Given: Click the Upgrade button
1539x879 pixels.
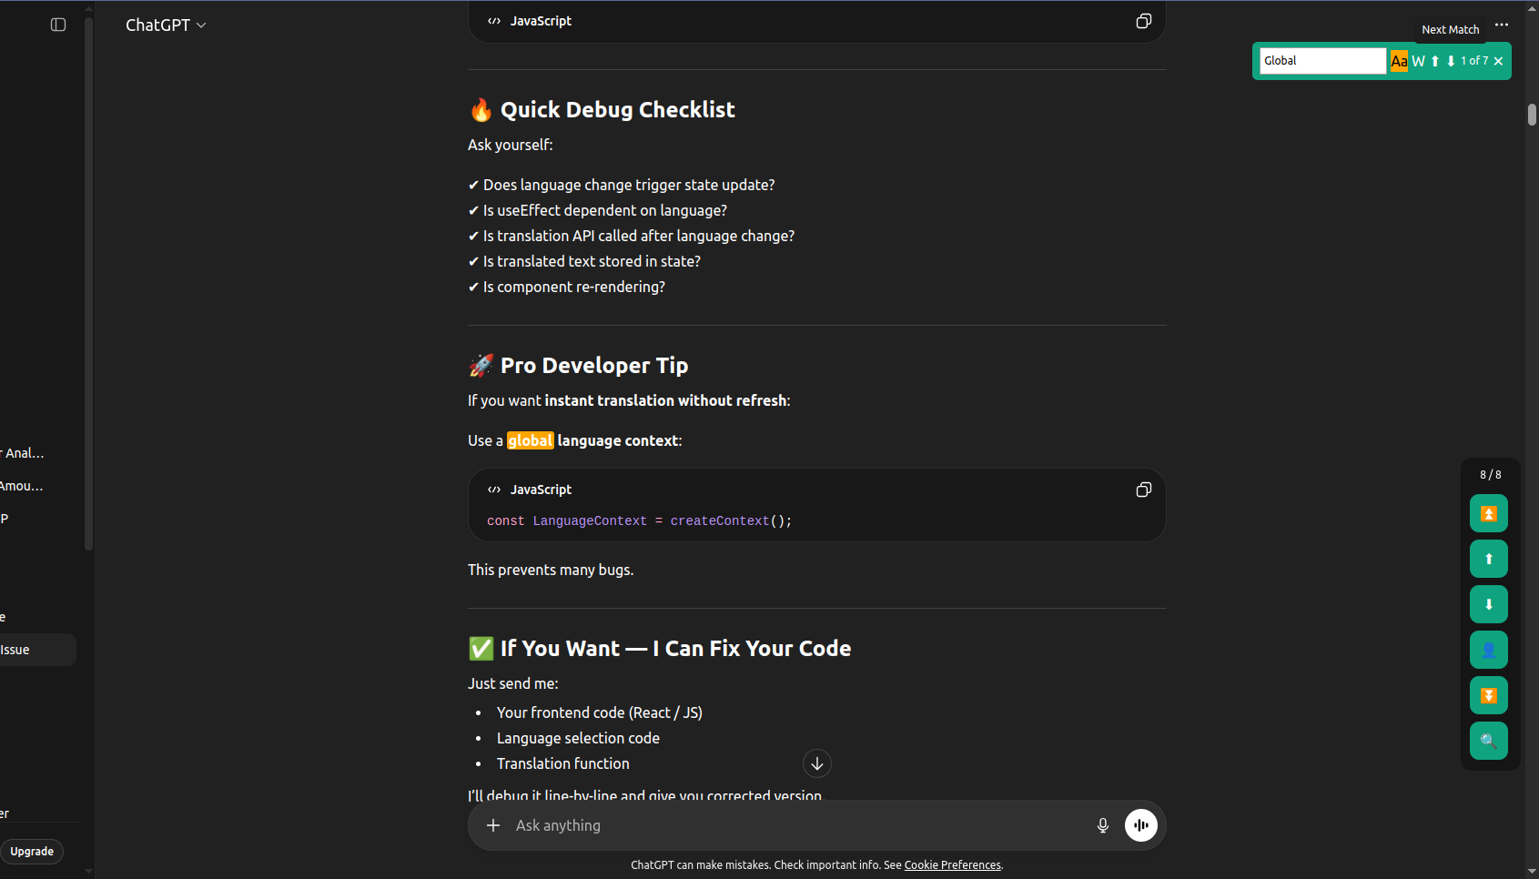Looking at the screenshot, I should point(32,851).
